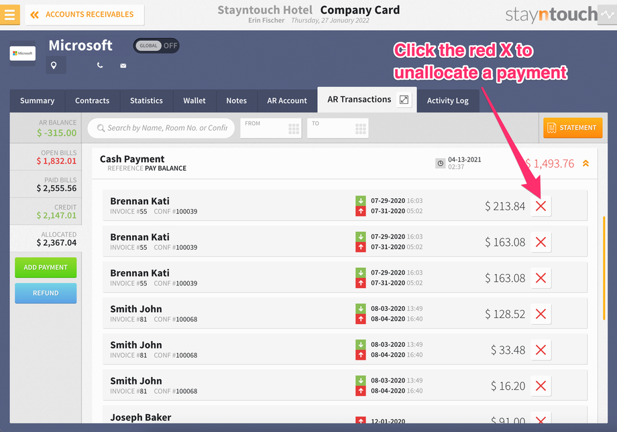Click the search by name input field

161,128
